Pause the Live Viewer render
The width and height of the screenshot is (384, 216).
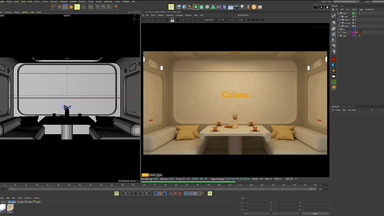click(x=155, y=20)
